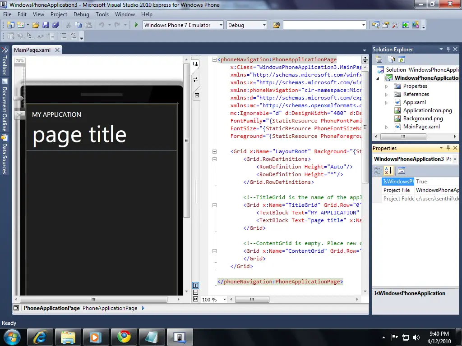Expand the References node in Solution Explorer

pyautogui.click(x=386, y=94)
